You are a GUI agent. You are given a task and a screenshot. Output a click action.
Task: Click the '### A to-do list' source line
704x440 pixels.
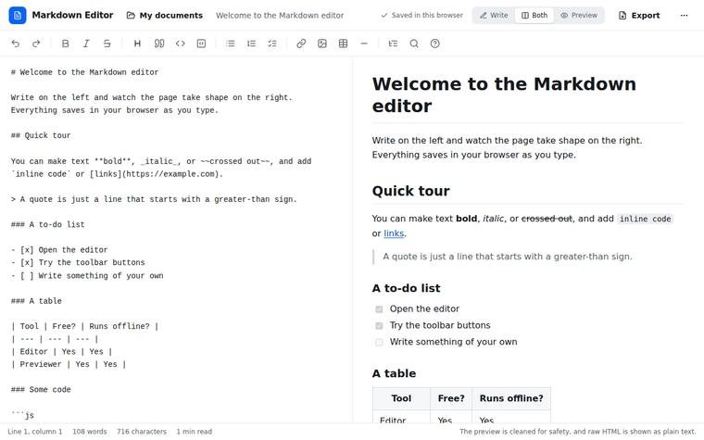pyautogui.click(x=47, y=224)
